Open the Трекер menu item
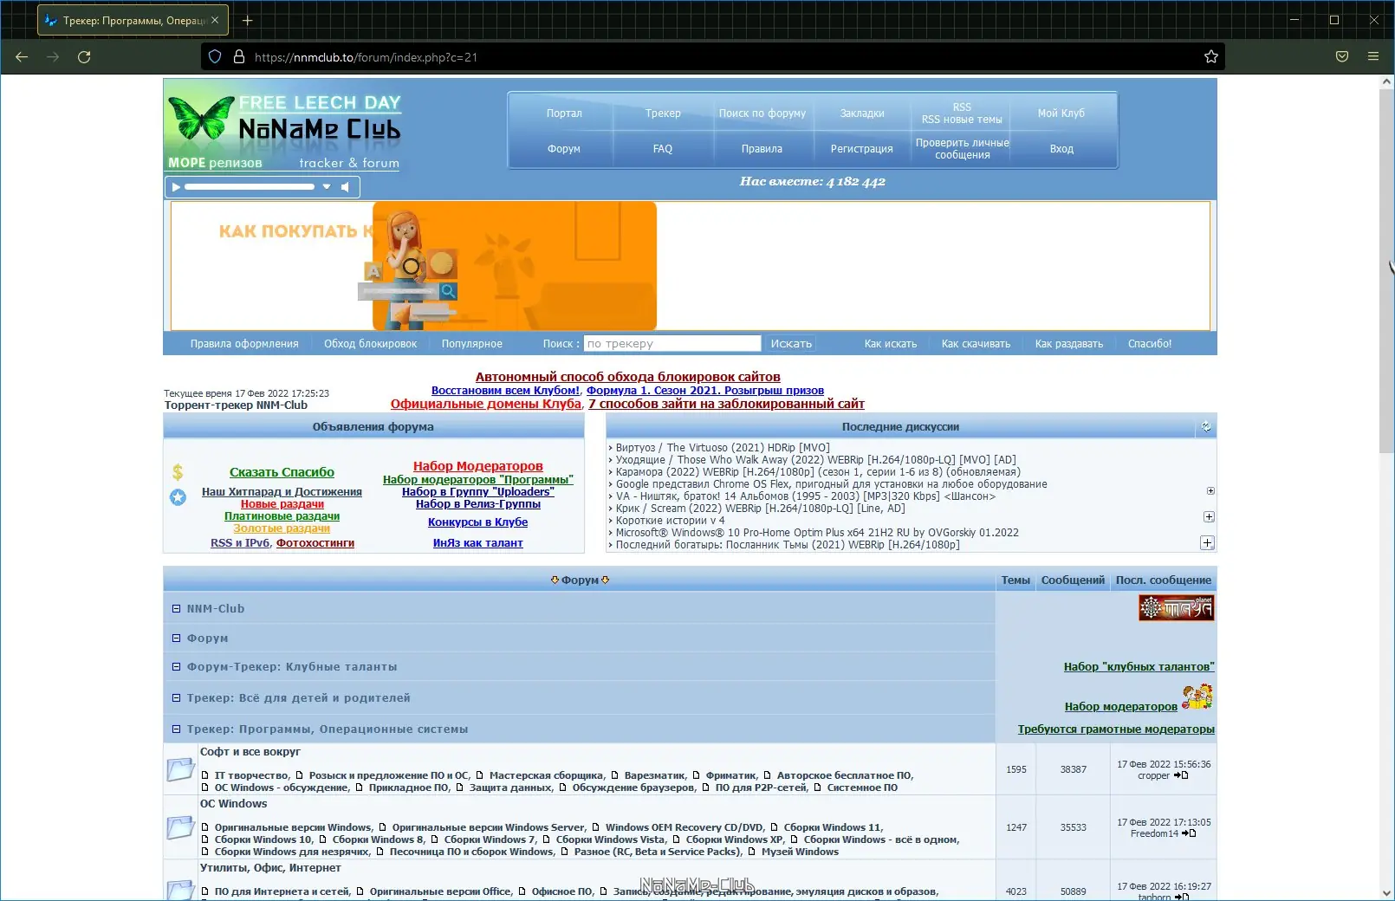The image size is (1395, 901). click(x=663, y=113)
